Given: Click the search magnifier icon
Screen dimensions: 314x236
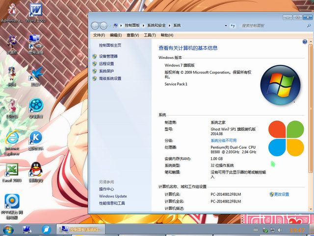Looking at the screenshot, I should (309, 26).
